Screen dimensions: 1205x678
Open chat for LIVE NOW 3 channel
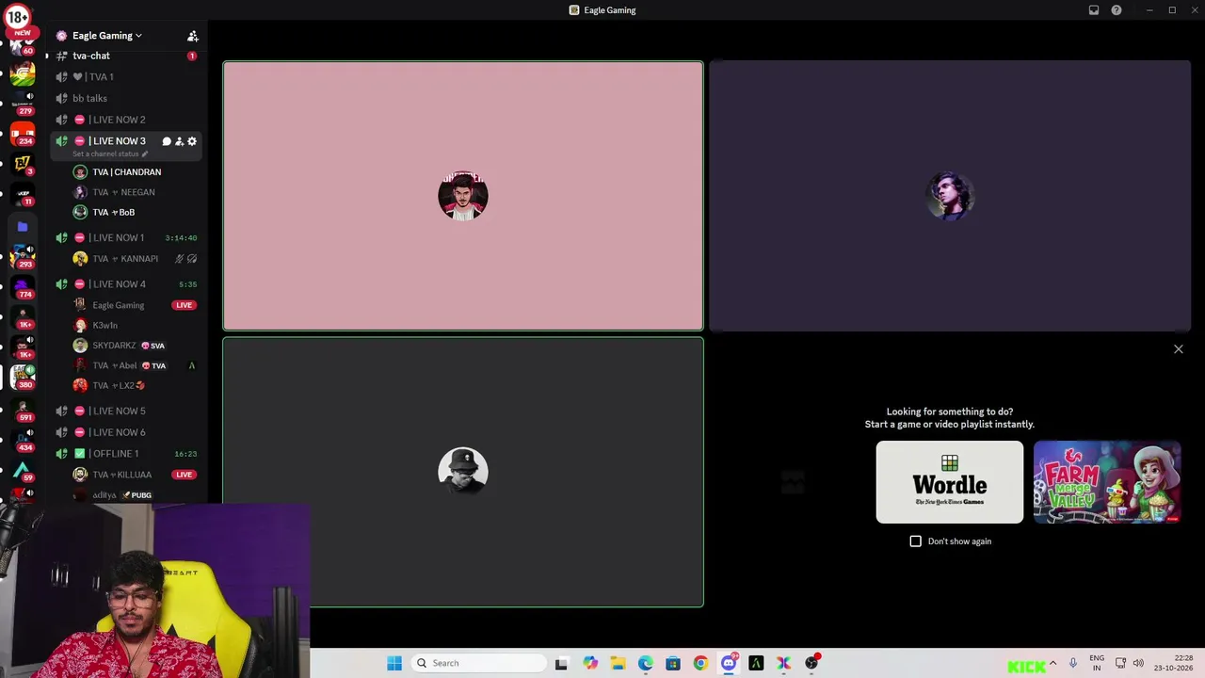[x=167, y=141]
